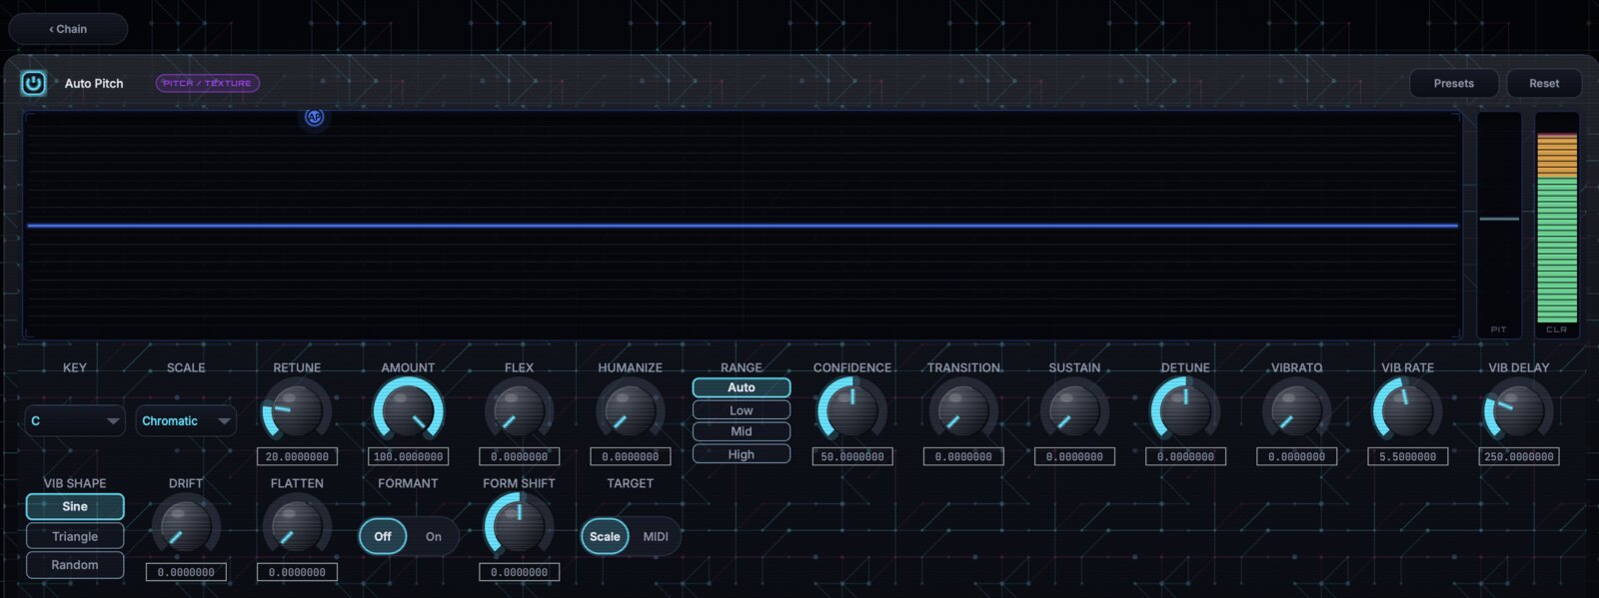Click the Form Shift knob
The height and width of the screenshot is (598, 1599).
[x=519, y=526]
